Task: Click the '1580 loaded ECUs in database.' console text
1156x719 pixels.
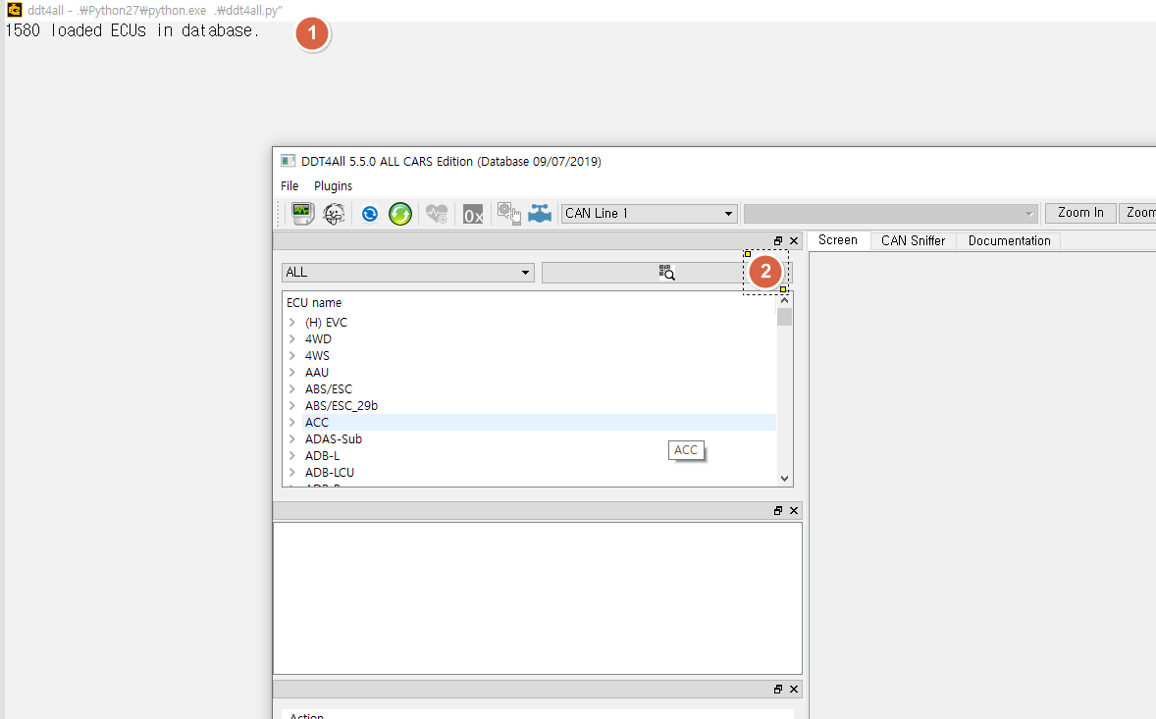Action: coord(131,31)
